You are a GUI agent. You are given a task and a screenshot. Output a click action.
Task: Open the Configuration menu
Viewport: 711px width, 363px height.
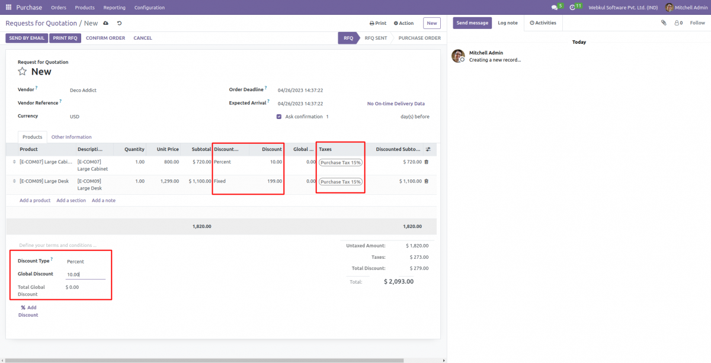149,7
